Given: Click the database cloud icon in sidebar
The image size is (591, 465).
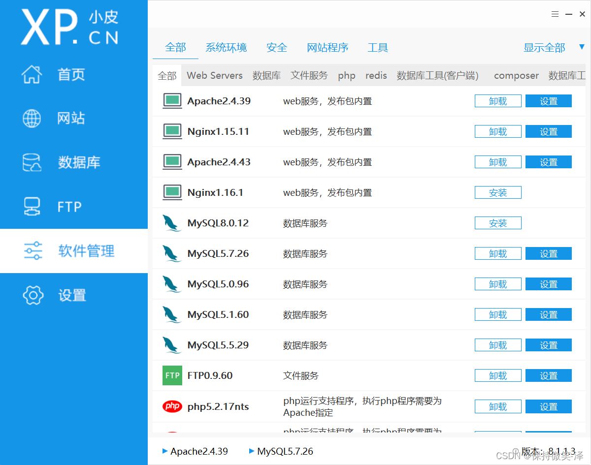Looking at the screenshot, I should (32, 162).
